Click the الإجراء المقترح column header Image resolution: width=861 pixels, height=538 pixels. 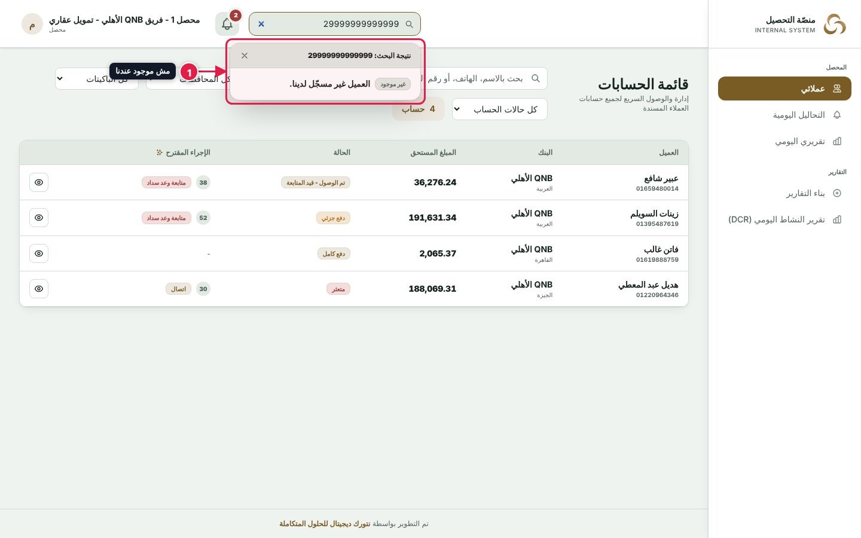click(x=184, y=152)
